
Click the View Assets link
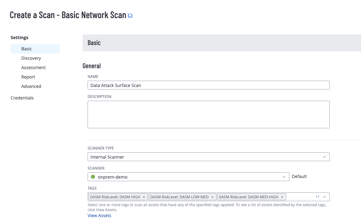(99, 216)
